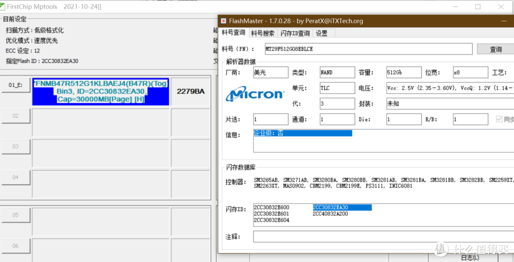Click the 05 port button

coord(16,215)
